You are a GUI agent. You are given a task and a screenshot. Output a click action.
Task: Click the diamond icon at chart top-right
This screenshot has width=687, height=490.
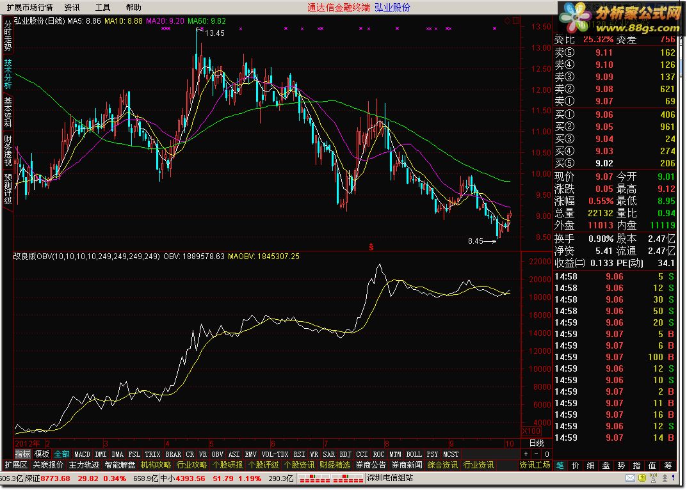tap(507, 20)
